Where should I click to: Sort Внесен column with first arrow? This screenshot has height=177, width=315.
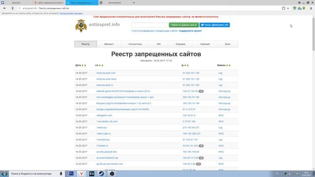(227, 65)
